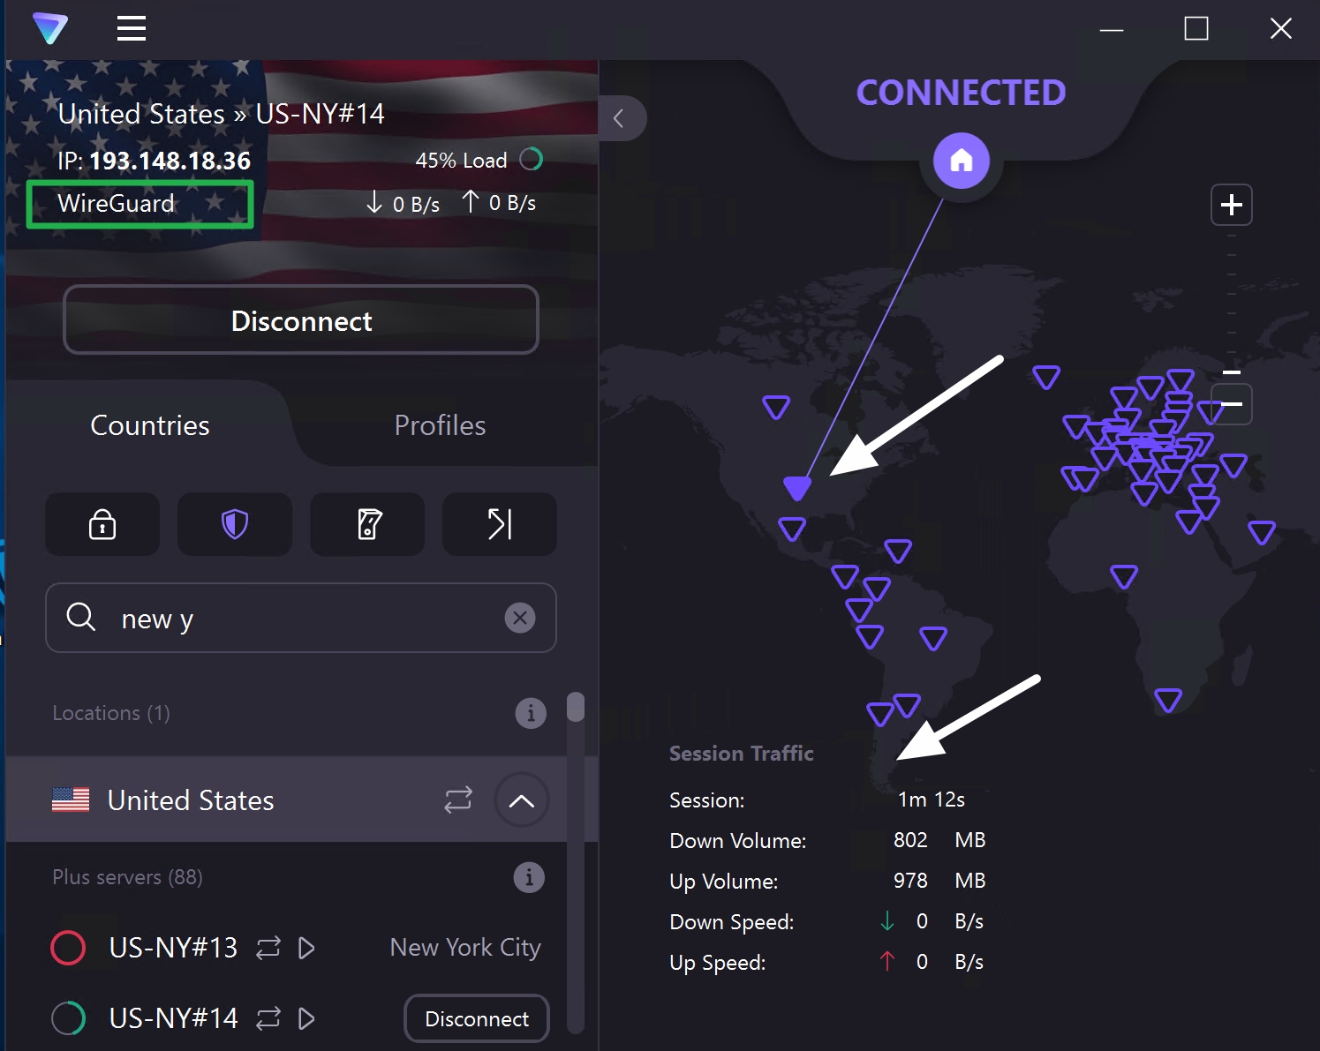
Task: Collapse the United States location entry
Action: (521, 800)
